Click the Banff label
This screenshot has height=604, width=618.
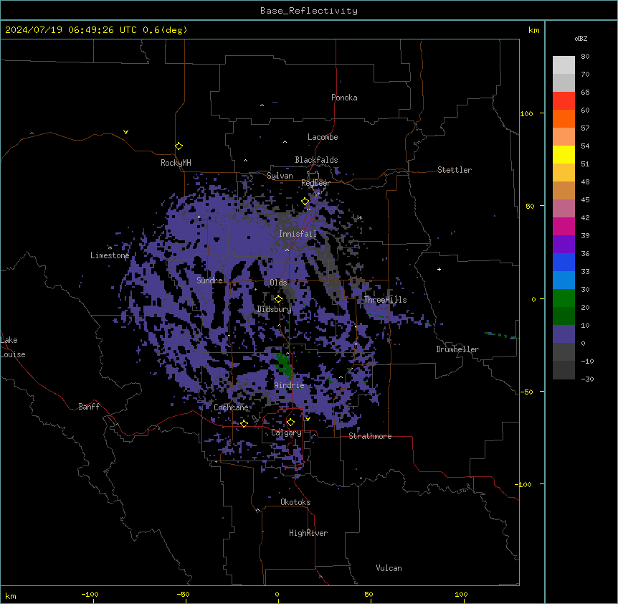[x=89, y=407]
